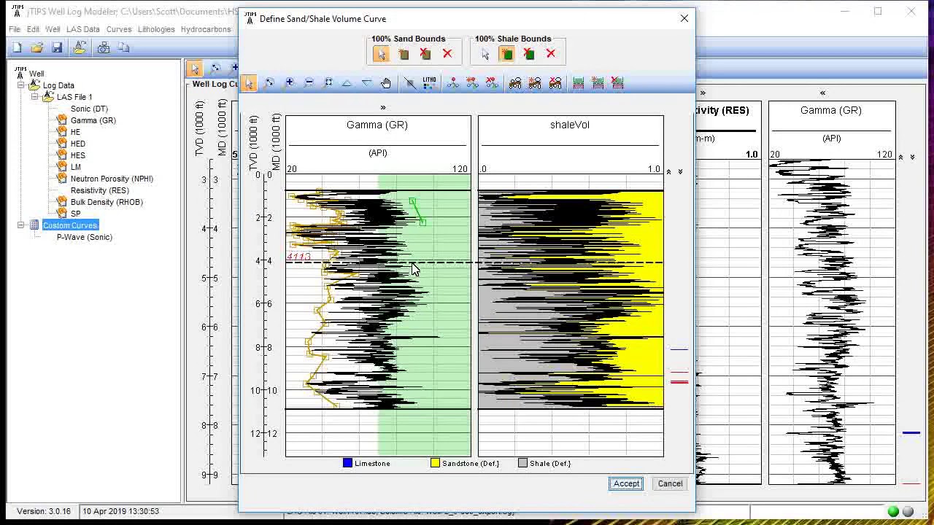The image size is (934, 525).
Task: Select the arrow pointer in dialog toolbar
Action: [x=250, y=83]
